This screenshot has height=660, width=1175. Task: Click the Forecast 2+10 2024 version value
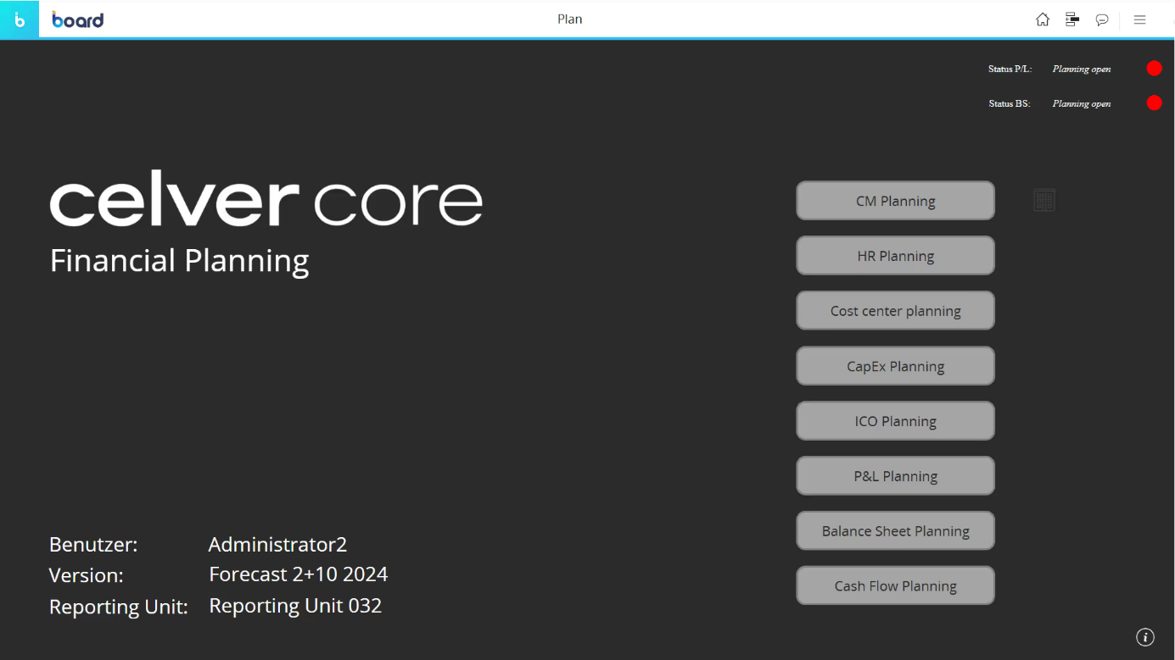click(298, 574)
